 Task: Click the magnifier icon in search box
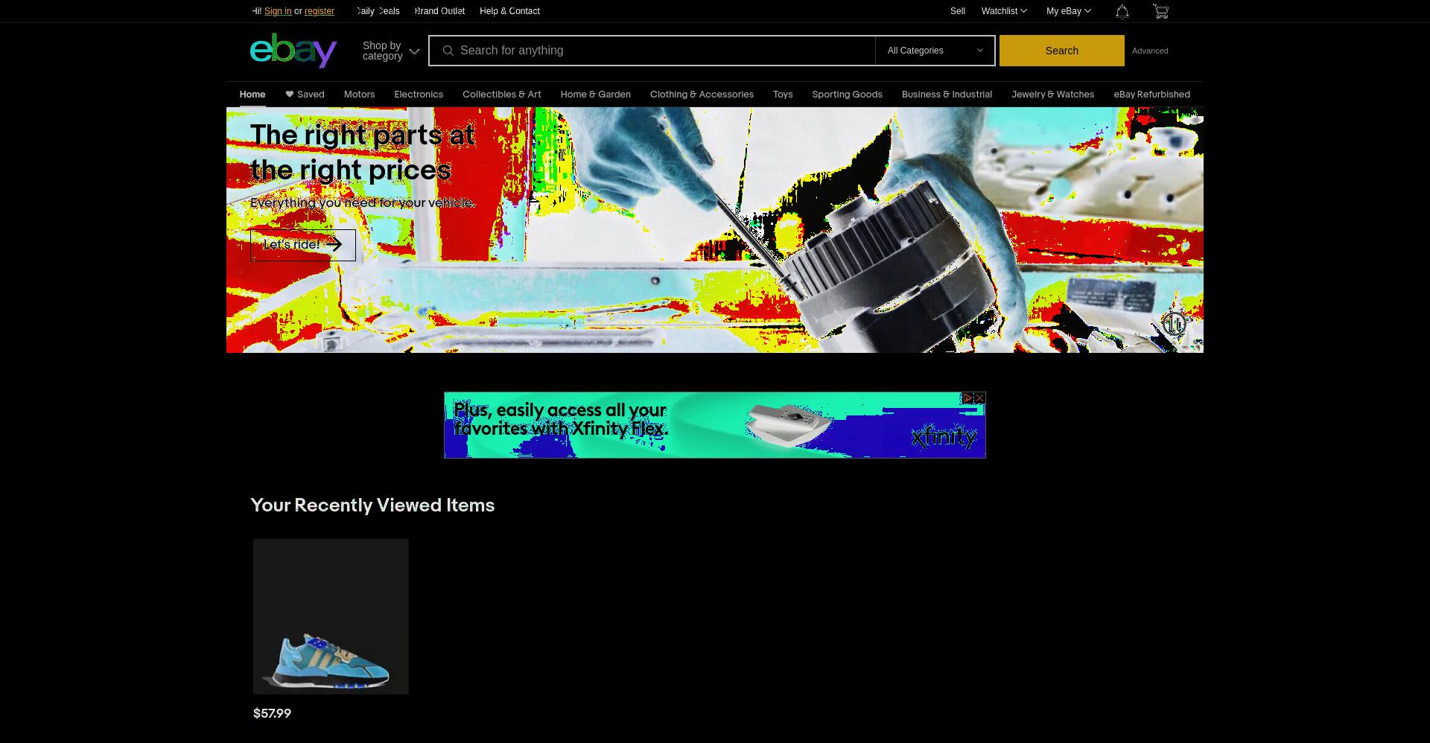pos(448,51)
